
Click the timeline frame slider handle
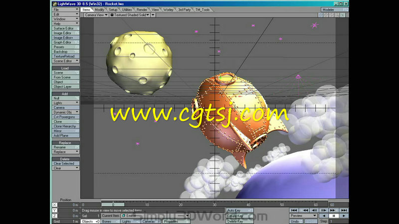[x=113, y=205]
